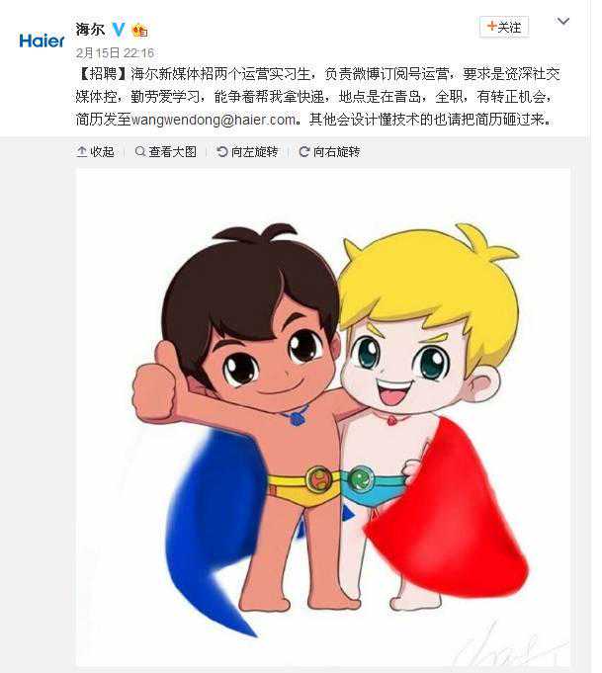The width and height of the screenshot is (602, 673).
Task: Open 查看大图 to view full image
Action: pyautogui.click(x=166, y=151)
